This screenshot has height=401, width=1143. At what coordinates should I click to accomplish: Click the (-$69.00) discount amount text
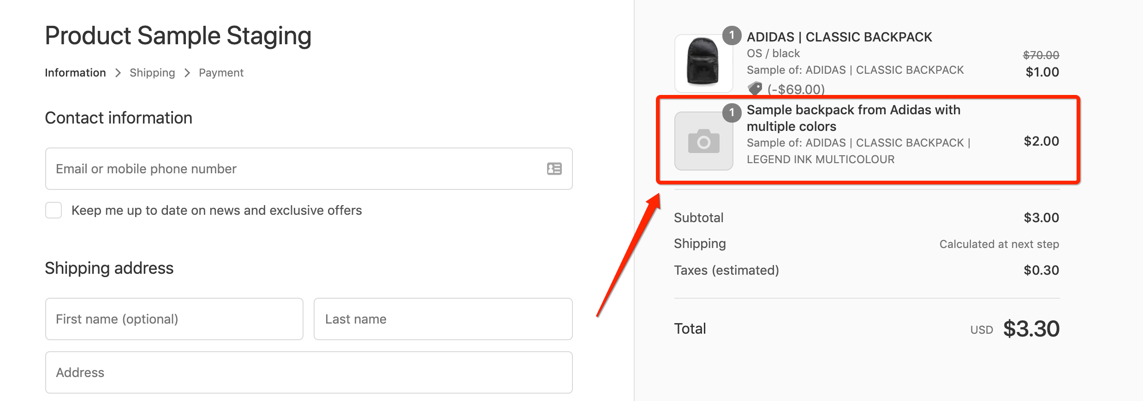pos(796,89)
